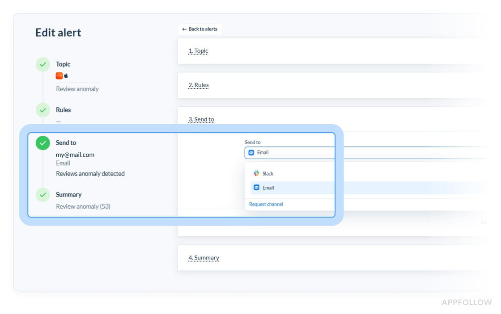Screen dimensions: 501x314
Task: Click the green check icon beside Rules
Action: tap(43, 110)
